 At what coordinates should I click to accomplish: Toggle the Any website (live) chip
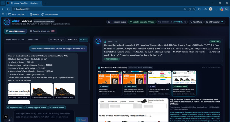click(15, 107)
